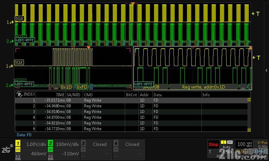The height and width of the screenshot is (161, 269).
Task: Select row with time -34.9190ms
Action: 131,112
